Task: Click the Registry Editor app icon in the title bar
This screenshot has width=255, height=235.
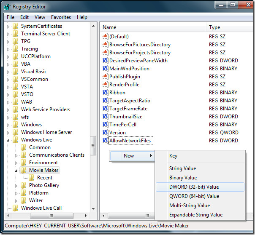Action: [x=7, y=7]
